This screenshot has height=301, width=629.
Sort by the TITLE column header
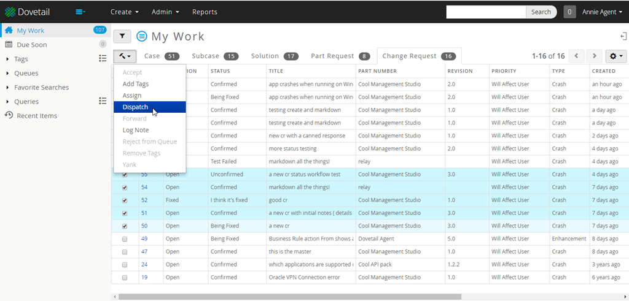click(276, 71)
